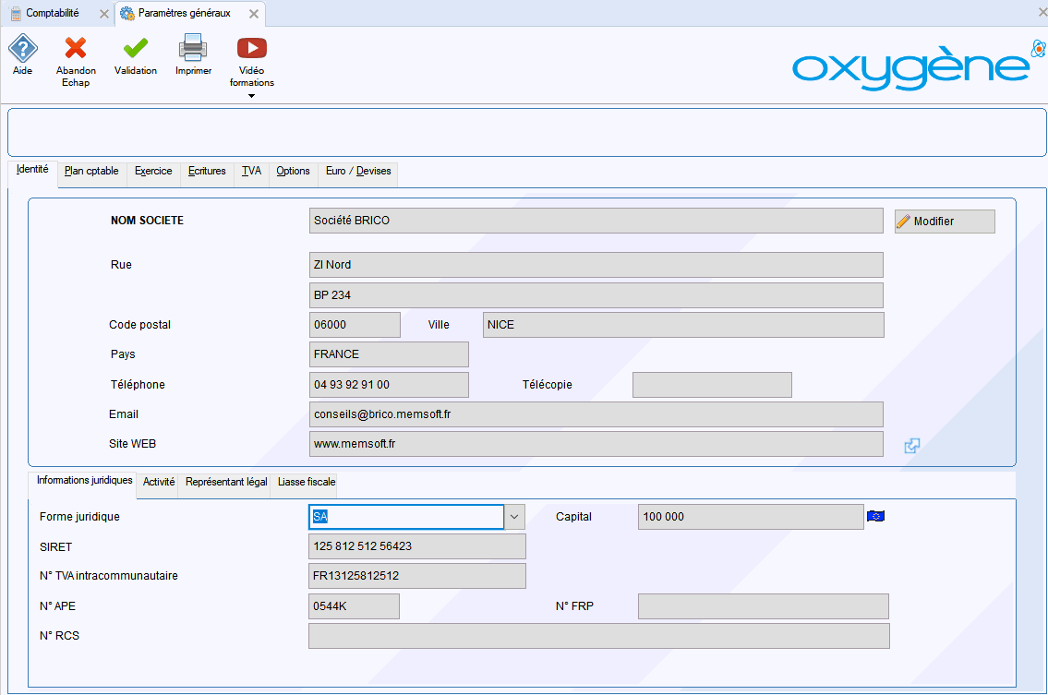This screenshot has width=1048, height=695.
Task: Click the Ville field showing NICE
Action: pyautogui.click(x=683, y=325)
